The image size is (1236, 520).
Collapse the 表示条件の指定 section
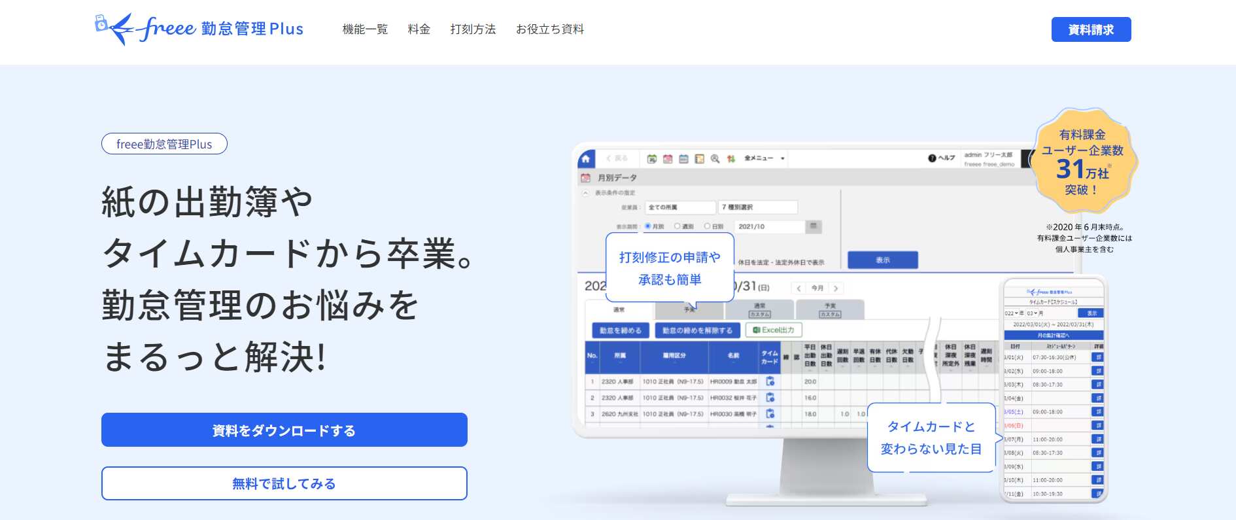coord(585,193)
